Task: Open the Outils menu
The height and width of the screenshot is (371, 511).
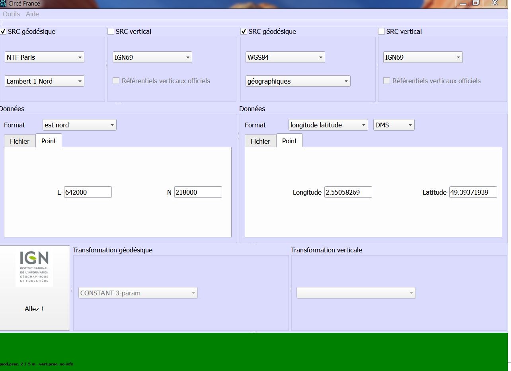Action: pos(11,14)
